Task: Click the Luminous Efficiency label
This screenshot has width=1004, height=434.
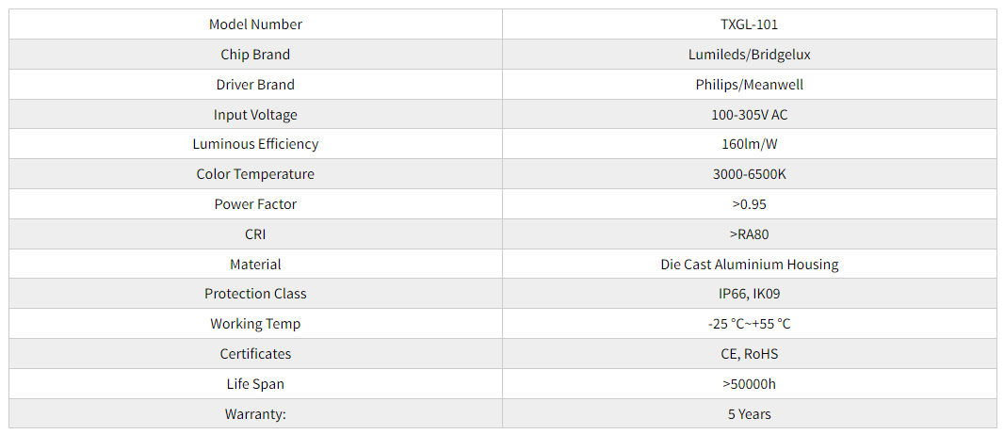Action: [255, 144]
